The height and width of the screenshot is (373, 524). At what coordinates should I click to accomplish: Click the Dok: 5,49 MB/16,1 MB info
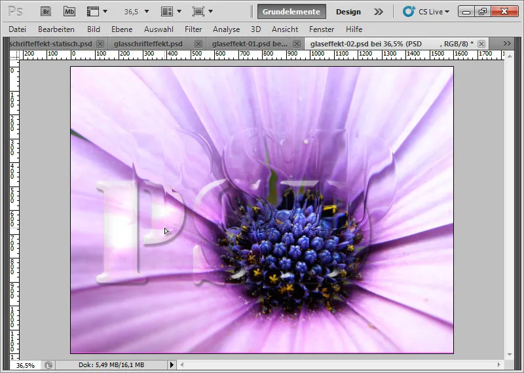click(x=111, y=365)
